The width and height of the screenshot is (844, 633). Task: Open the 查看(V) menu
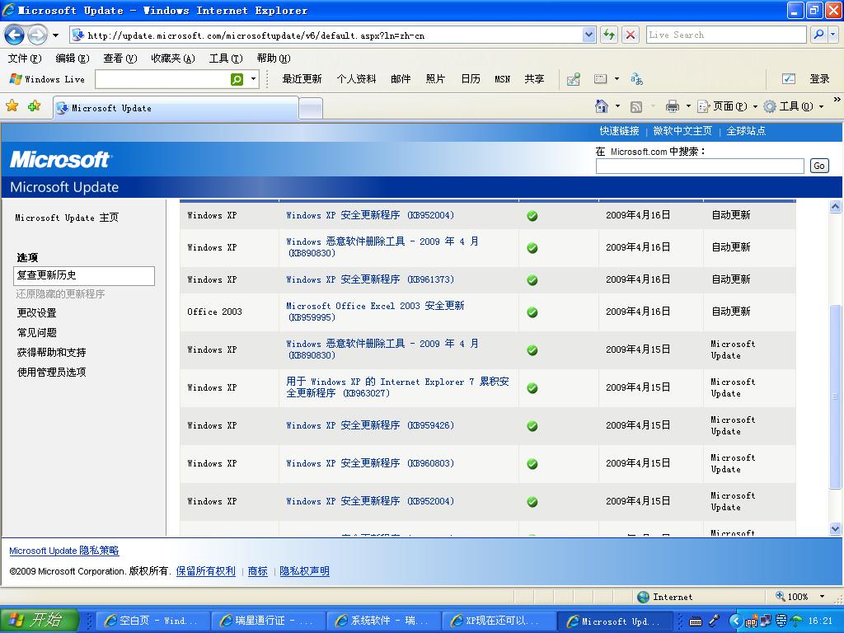tap(120, 59)
